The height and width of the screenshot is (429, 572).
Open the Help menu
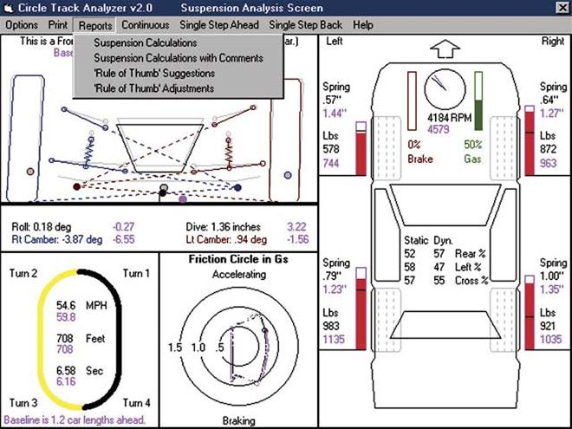[x=363, y=25]
